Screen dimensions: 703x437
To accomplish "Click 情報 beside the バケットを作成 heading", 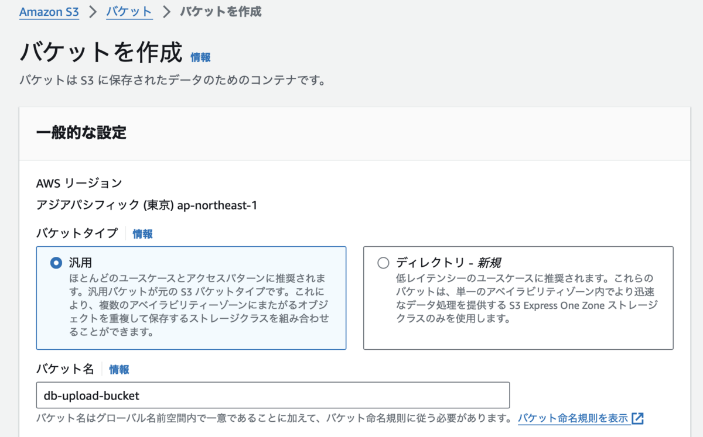I will click(202, 57).
